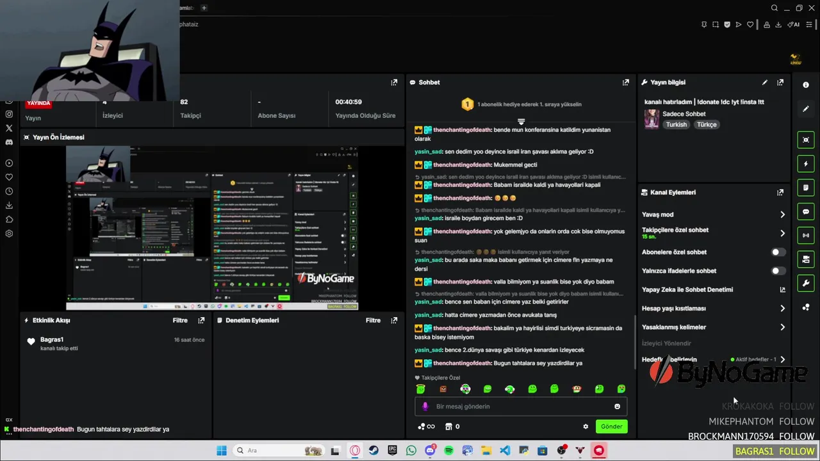The width and height of the screenshot is (820, 461).
Task: Toggle Yalnızca ifadelerle sohbet switch
Action: 778,271
